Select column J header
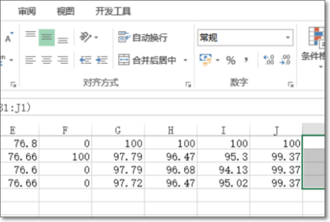 point(276,130)
